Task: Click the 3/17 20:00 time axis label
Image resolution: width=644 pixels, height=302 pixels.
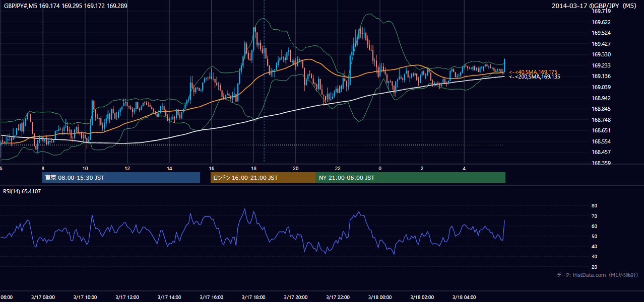Action: point(296,297)
